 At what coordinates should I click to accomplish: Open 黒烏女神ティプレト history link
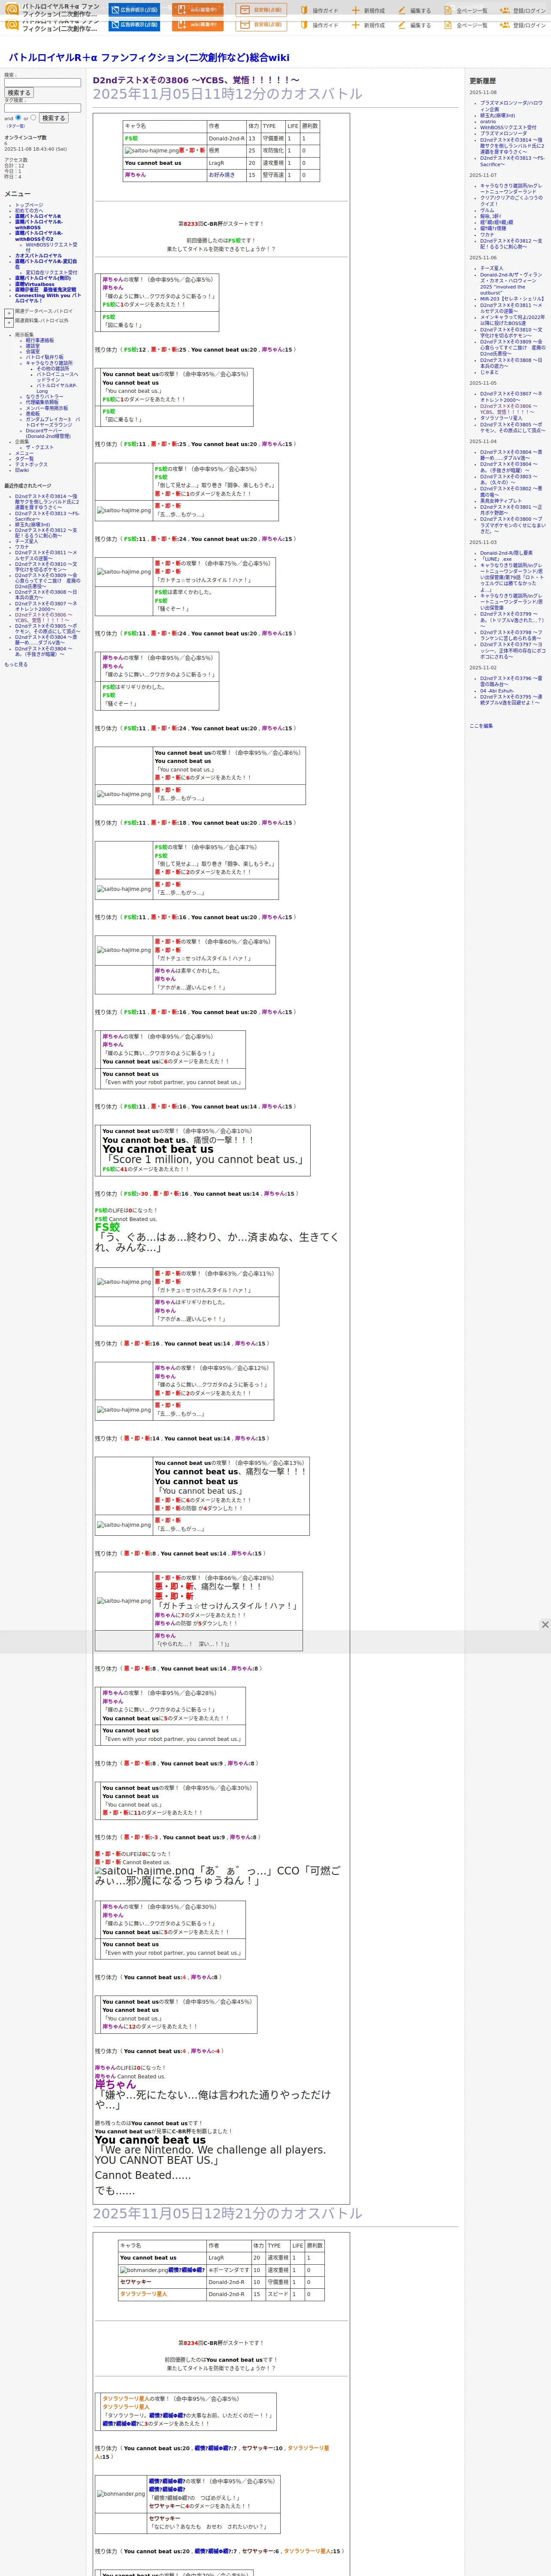pos(501,501)
